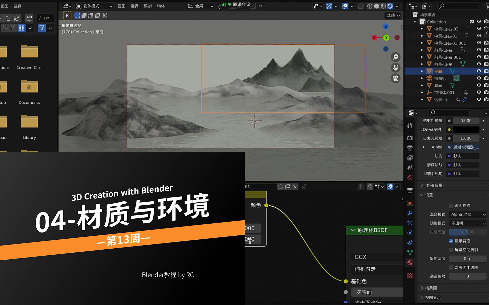Switch viewport to material preview shading
Viewport: 489px width, 305px height.
[x=383, y=6]
